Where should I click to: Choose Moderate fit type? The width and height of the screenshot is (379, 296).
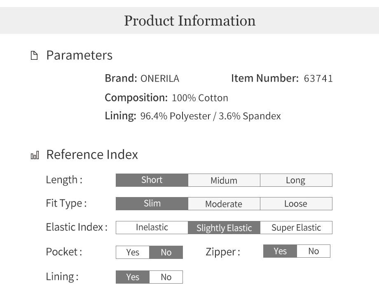[224, 204]
